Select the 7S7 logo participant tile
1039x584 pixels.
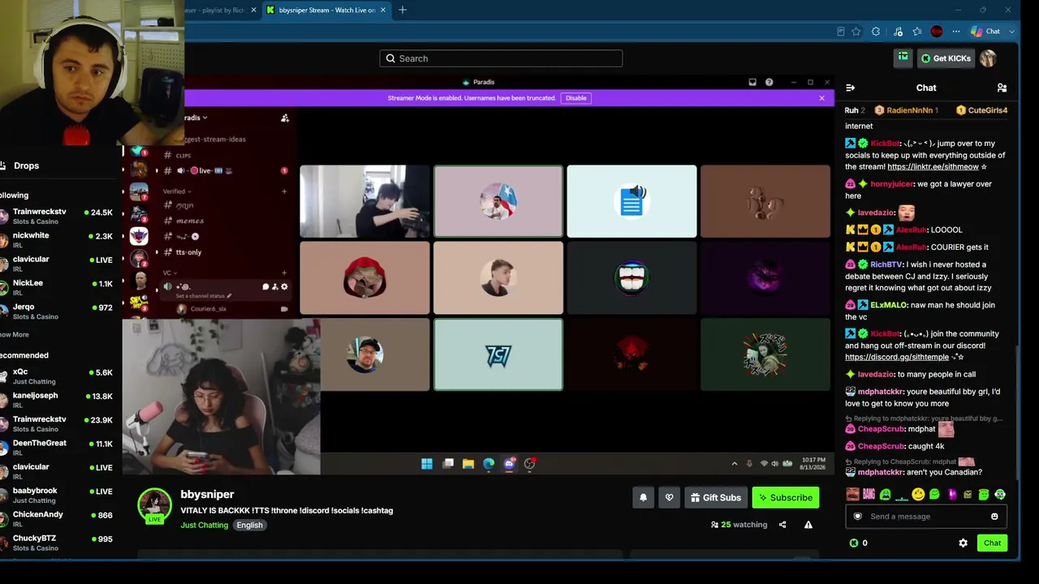coord(498,354)
